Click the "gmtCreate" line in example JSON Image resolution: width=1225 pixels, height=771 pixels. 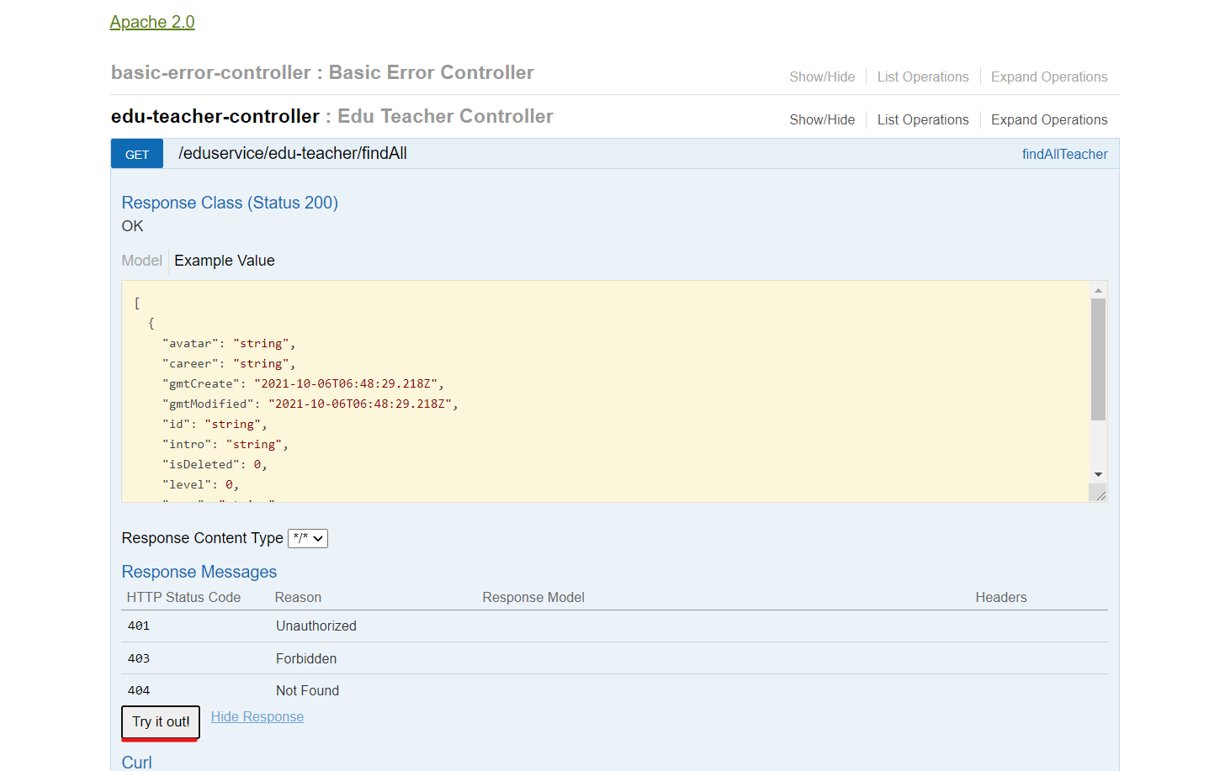[x=303, y=383]
